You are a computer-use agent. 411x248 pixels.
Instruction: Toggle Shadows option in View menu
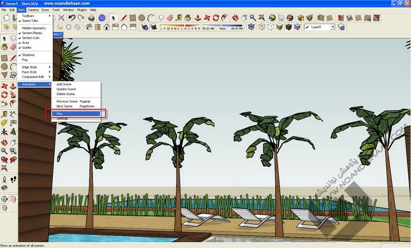28,54
